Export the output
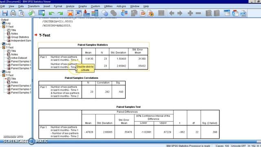Image resolution: width=261 pixels, height=147 pixels. (x=31, y=13)
